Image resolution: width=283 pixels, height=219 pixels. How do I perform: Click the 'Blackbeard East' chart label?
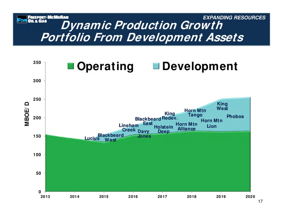(148, 121)
